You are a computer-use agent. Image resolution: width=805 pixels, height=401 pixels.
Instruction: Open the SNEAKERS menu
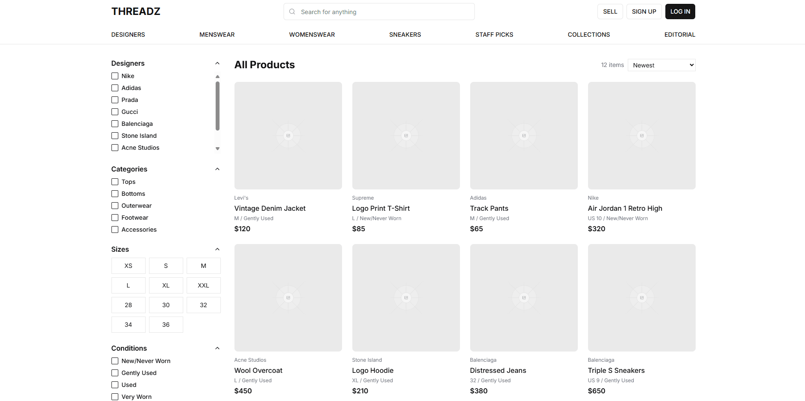point(405,35)
